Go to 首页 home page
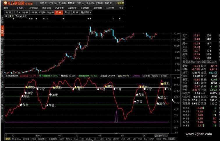220x141 pixels. pos(6,8)
